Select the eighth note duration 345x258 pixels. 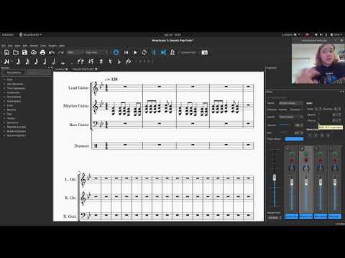(36, 62)
